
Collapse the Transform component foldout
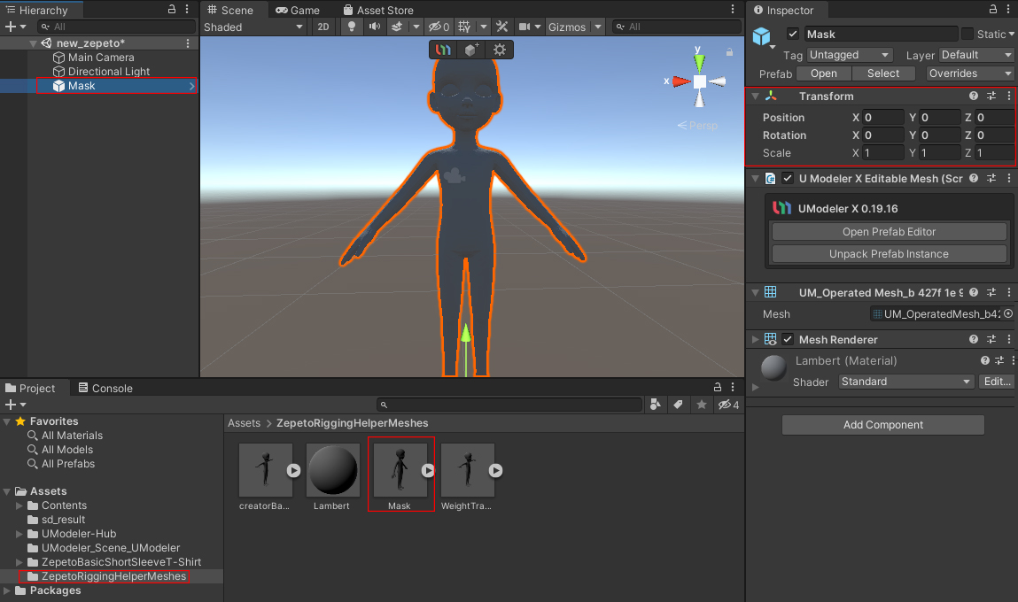click(755, 96)
